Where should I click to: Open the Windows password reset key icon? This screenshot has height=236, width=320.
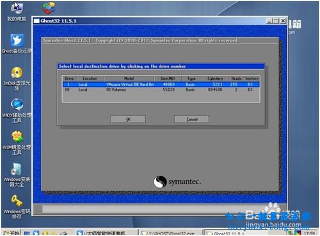click(17, 207)
